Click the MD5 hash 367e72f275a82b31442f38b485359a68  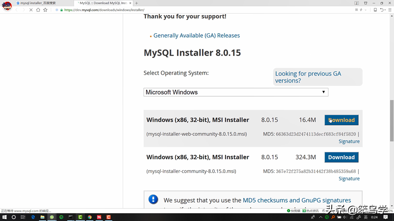pyautogui.click(x=316, y=171)
